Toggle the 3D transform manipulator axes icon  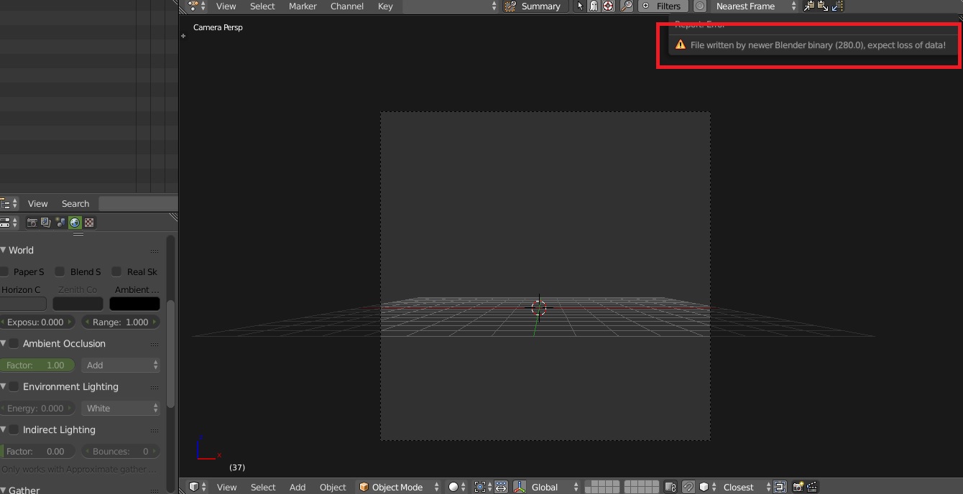(520, 487)
